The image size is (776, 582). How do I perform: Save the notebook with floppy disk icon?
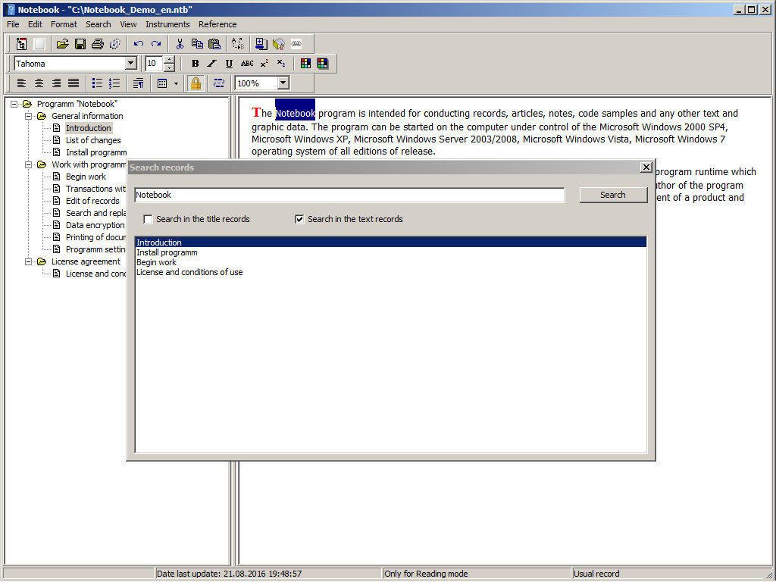tap(80, 44)
